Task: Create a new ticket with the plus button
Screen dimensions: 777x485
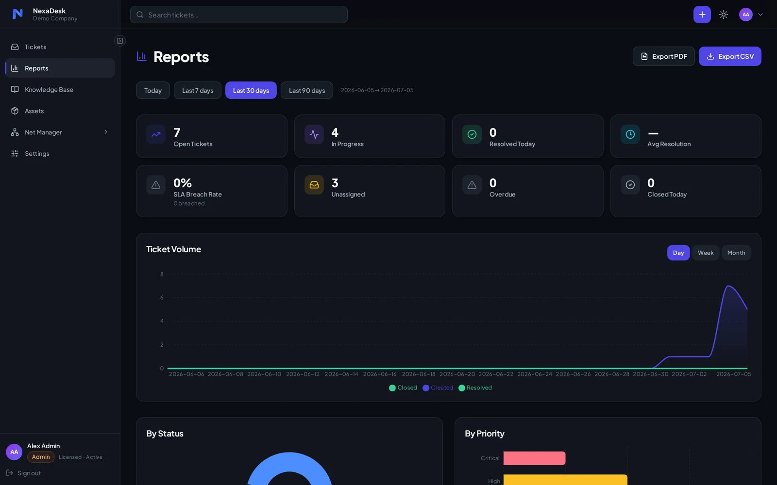Action: pyautogui.click(x=702, y=15)
